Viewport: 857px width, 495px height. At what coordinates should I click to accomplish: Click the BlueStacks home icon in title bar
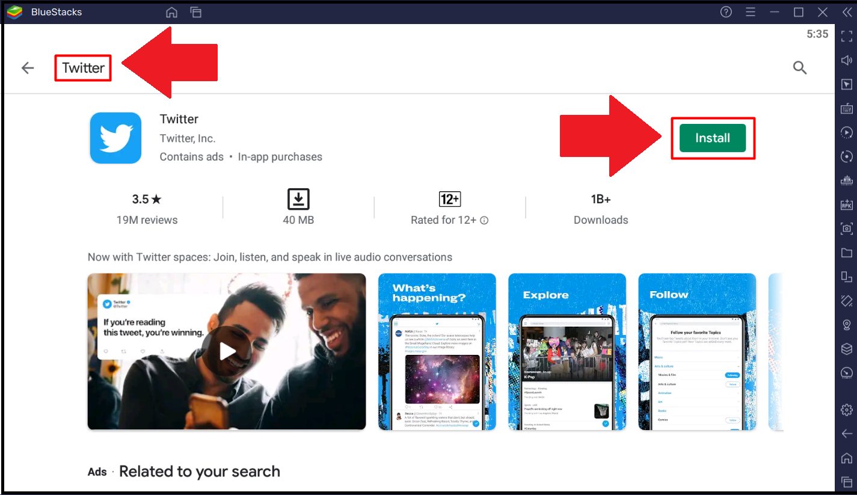171,12
